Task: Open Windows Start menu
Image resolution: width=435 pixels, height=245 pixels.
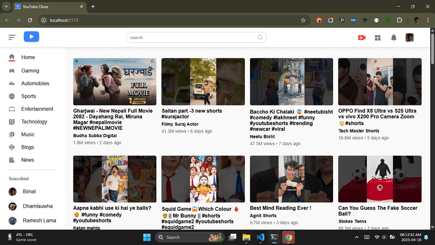Action: (x=147, y=238)
